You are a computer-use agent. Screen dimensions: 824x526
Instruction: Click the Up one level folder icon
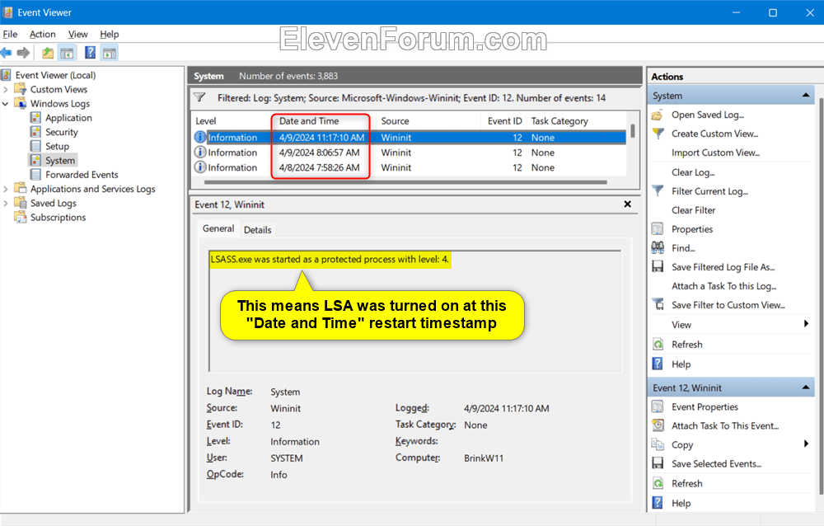point(48,53)
